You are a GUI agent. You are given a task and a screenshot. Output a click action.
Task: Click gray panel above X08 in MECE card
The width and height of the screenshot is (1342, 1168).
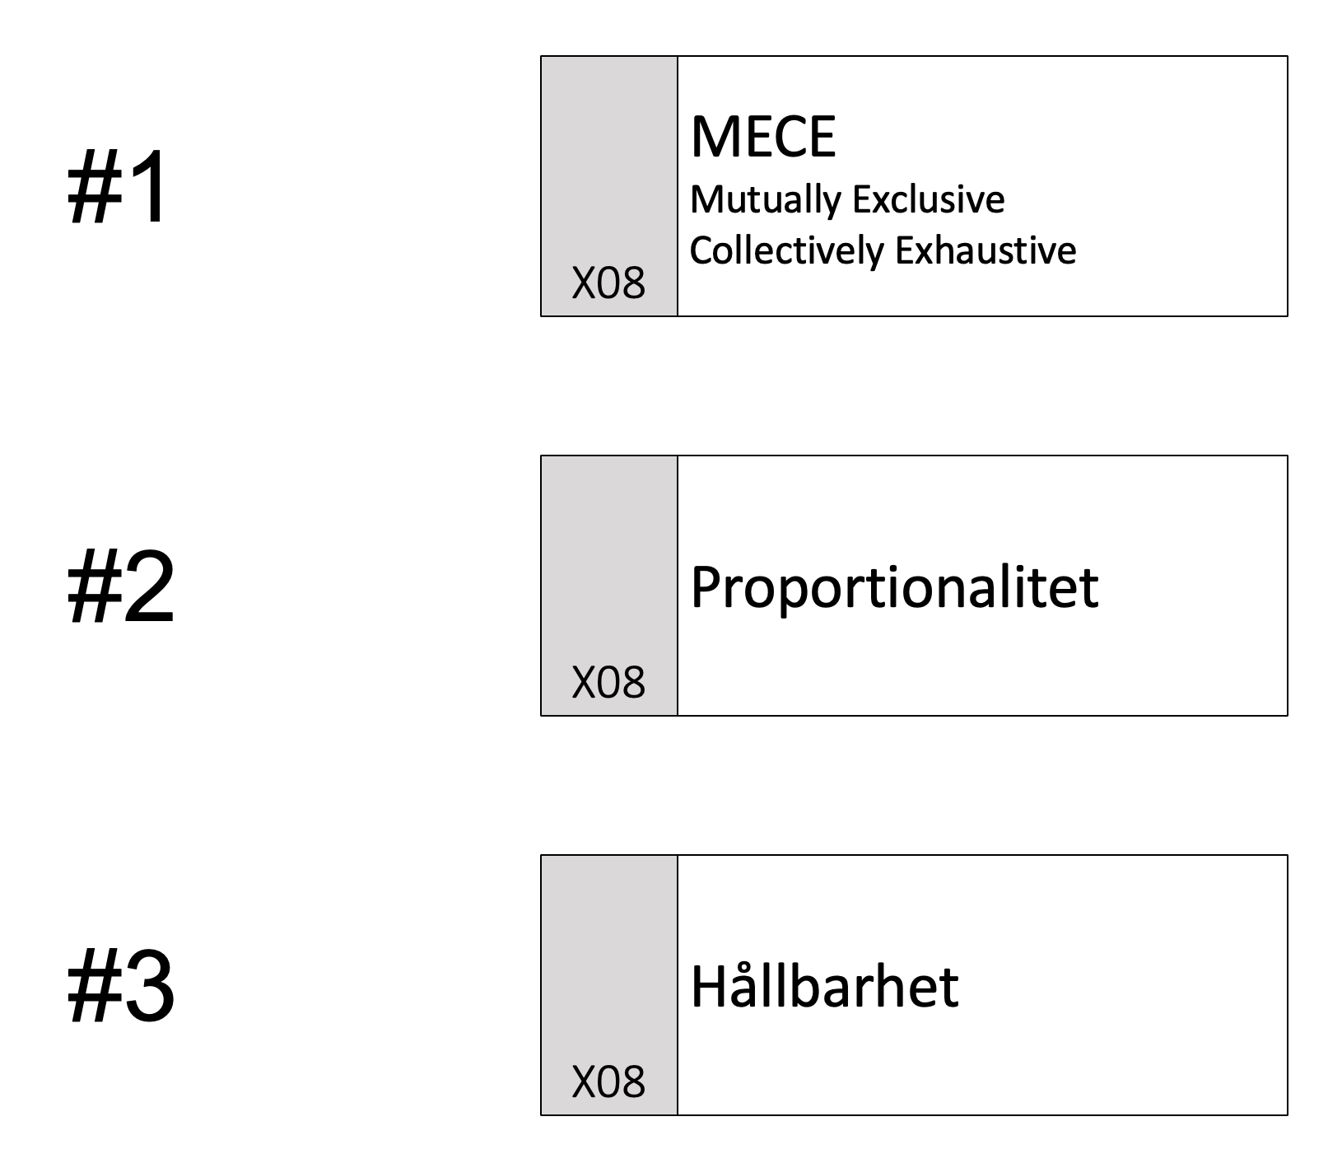coord(609,157)
